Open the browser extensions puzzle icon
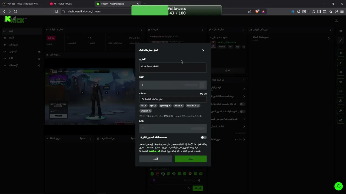 click(x=298, y=11)
